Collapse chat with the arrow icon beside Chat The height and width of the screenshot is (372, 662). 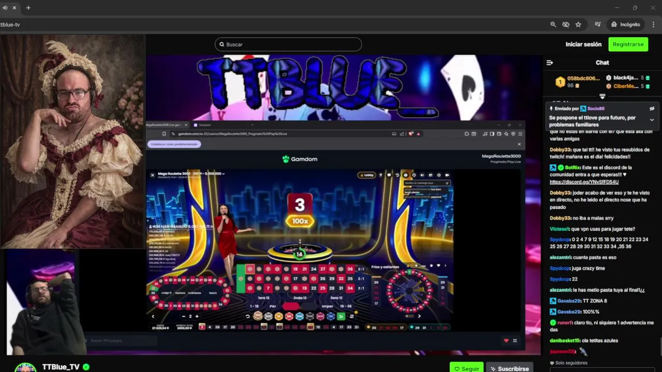pos(550,63)
